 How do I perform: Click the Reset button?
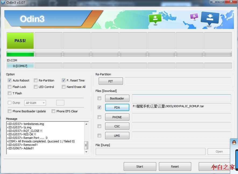(175, 166)
